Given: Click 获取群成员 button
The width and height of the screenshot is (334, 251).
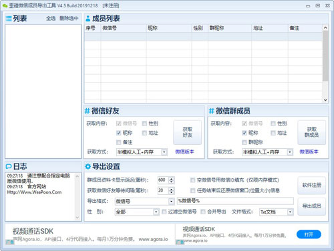Looking at the screenshot, I should [312, 132].
